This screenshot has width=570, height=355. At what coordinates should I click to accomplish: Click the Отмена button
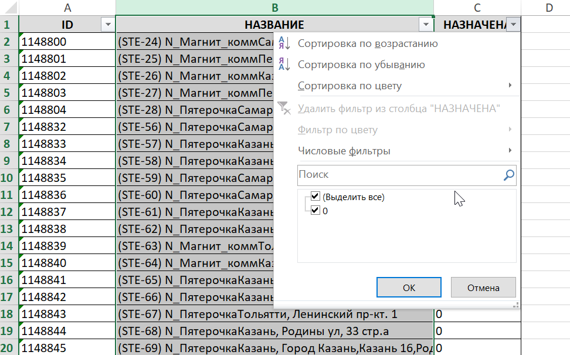tap(483, 288)
